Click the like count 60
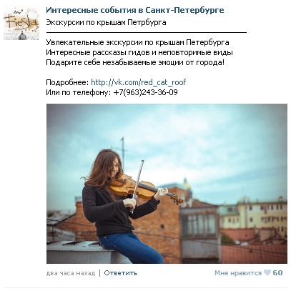This screenshot has width=291, height=291. coord(277,273)
